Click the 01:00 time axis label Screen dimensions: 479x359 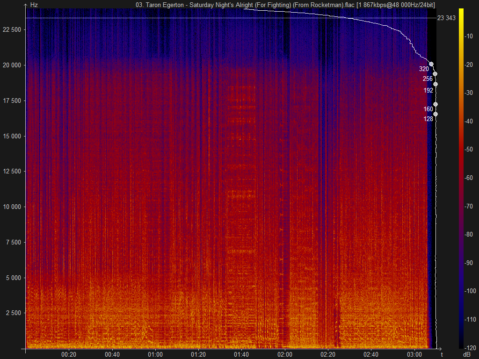pyautogui.click(x=155, y=355)
